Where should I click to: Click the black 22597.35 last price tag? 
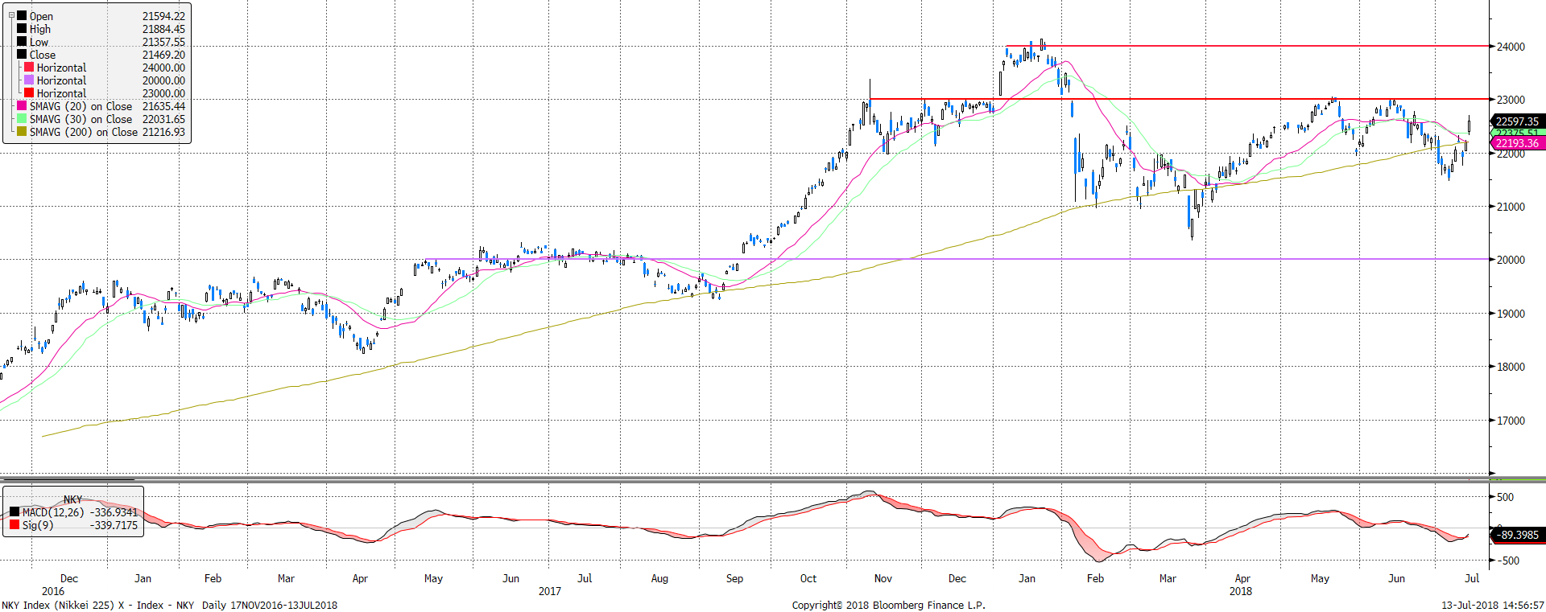(x=1517, y=121)
